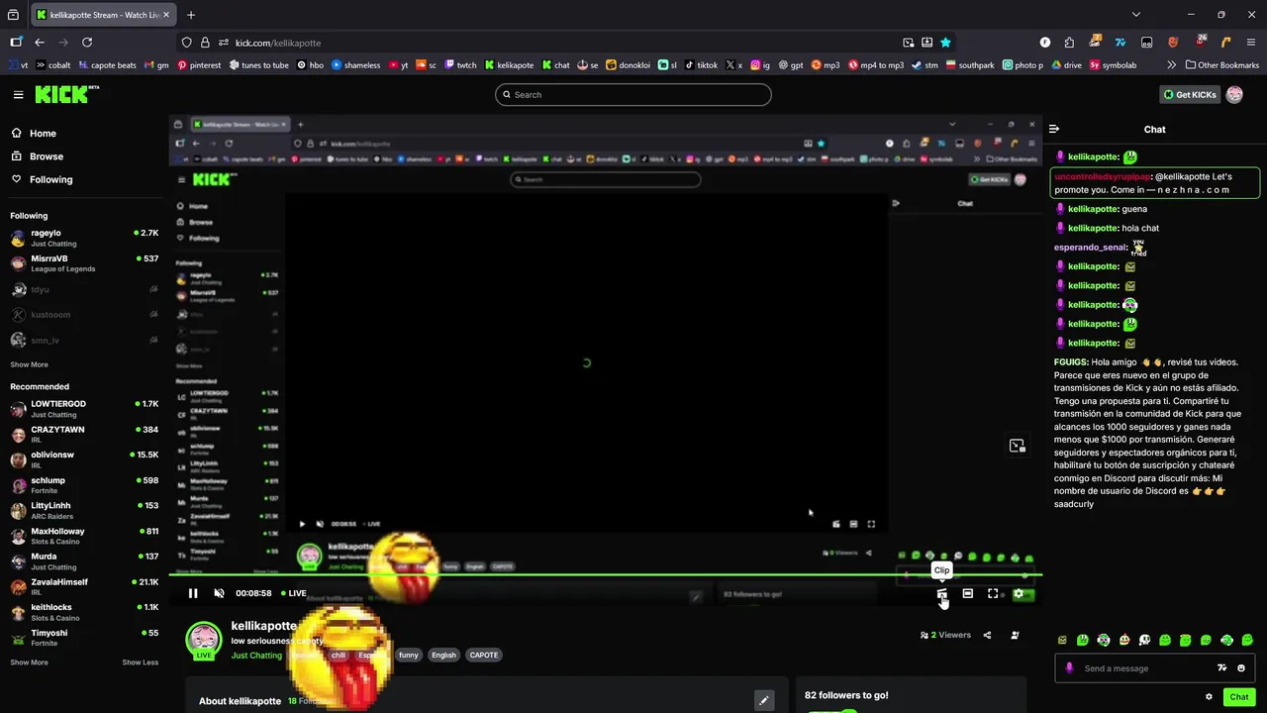Open ZavalaHimself recommended channel
Image resolution: width=1267 pixels, height=713 pixels.
click(x=84, y=587)
